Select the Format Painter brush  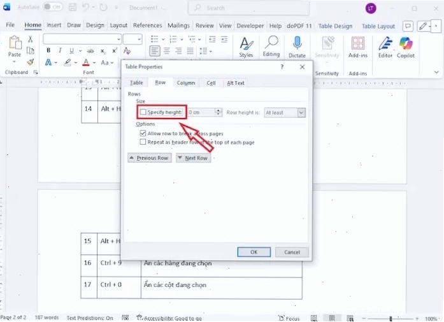(x=31, y=62)
